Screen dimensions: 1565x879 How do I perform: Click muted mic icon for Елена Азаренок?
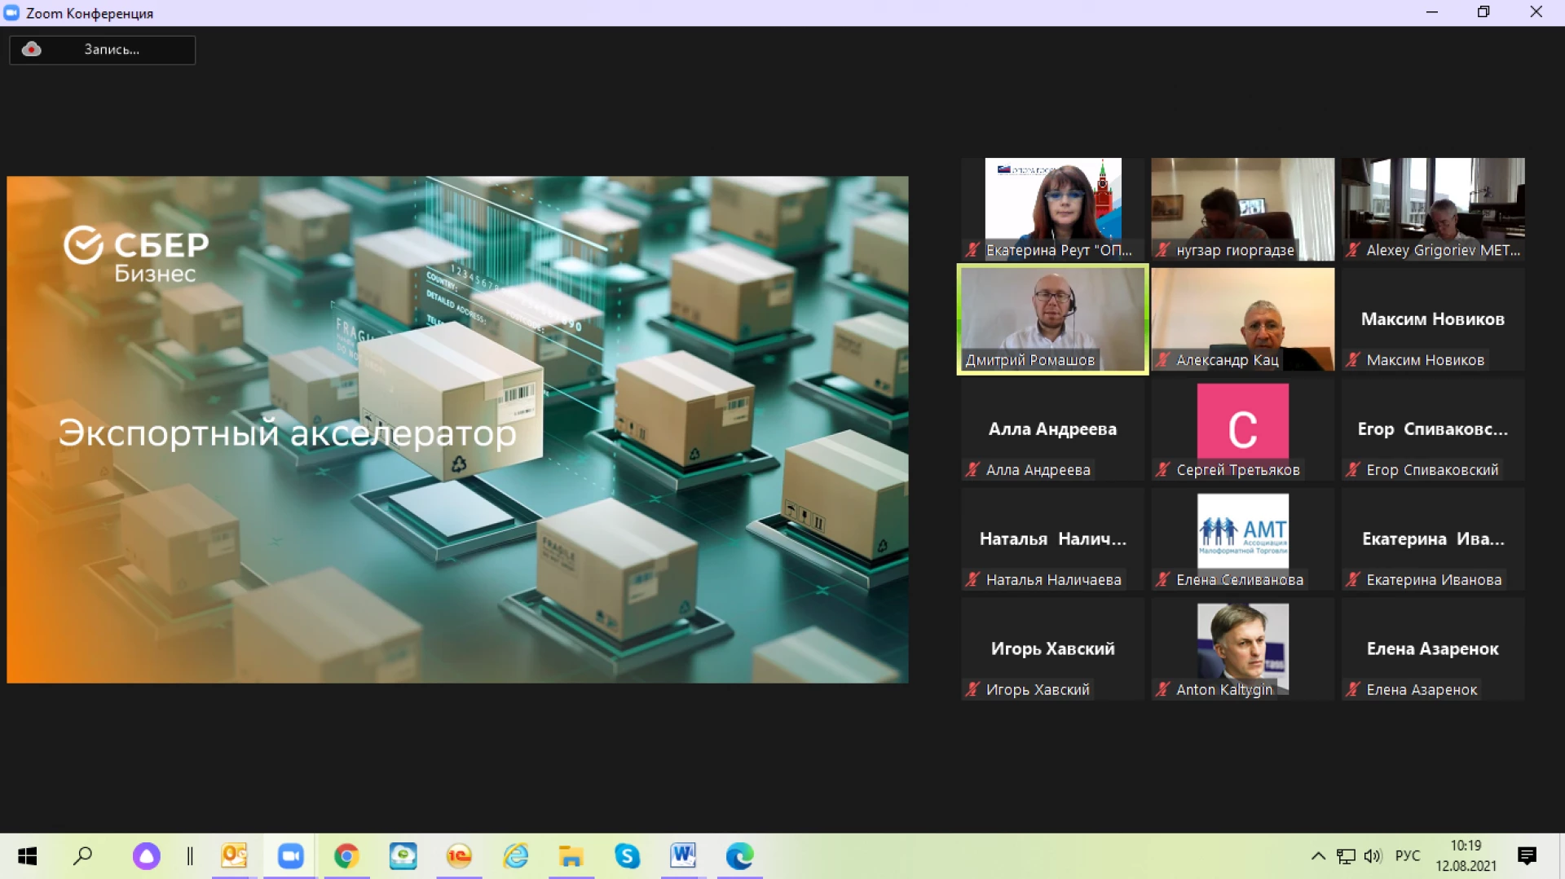pyautogui.click(x=1353, y=690)
